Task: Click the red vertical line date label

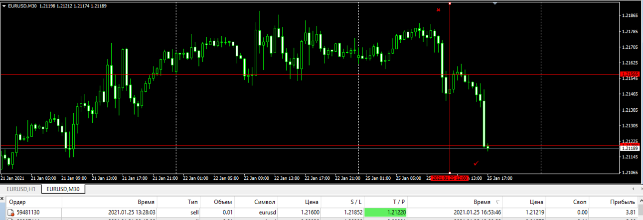Action: (450, 178)
